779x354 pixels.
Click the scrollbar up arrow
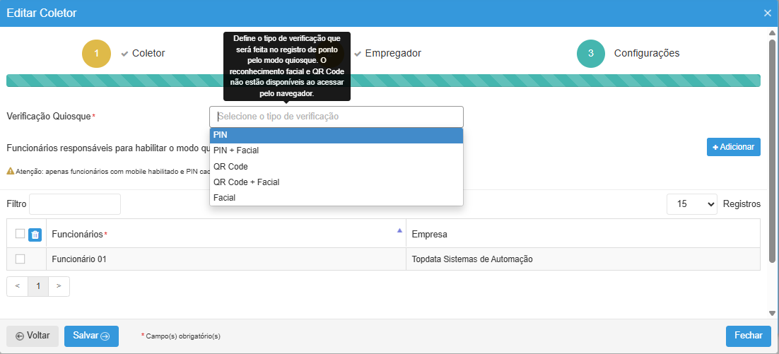772,33
